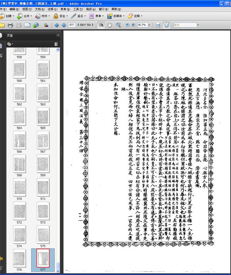Open the 高级 menu
231x275 pixels.
coord(91,9)
